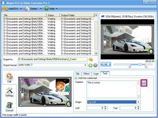Select the Text tab
This screenshot has width=158, height=118.
105,73
